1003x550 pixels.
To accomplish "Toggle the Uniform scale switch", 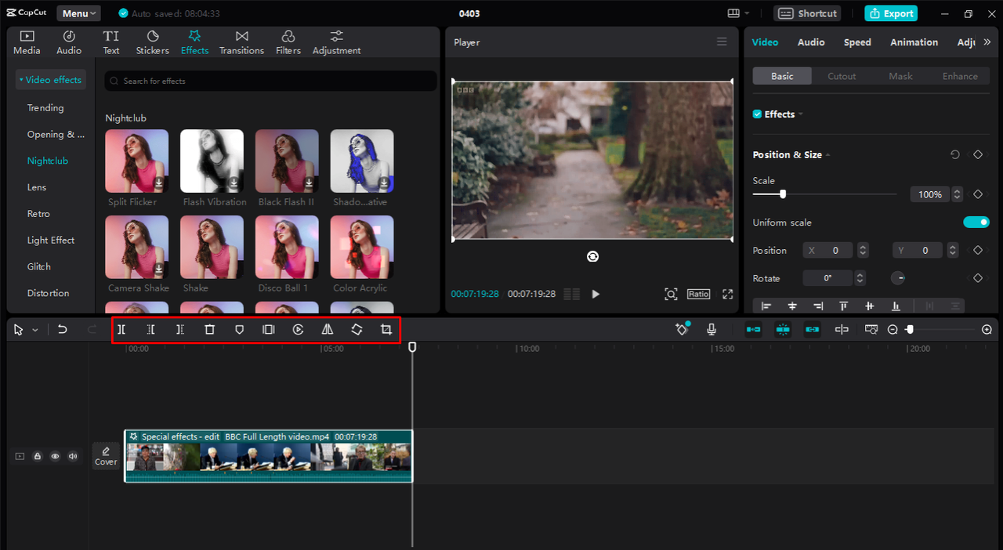I will point(976,223).
